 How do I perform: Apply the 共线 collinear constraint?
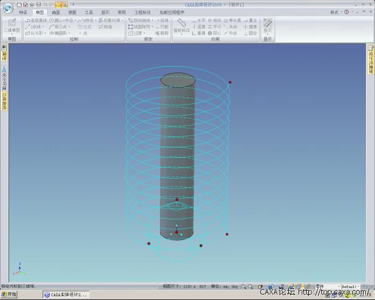pyautogui.click(x=230, y=27)
